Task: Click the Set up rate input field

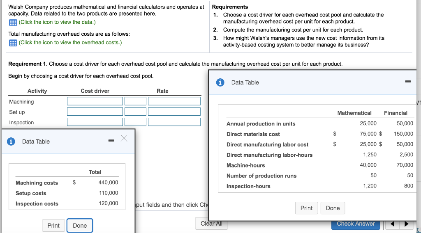Action: pos(174,112)
